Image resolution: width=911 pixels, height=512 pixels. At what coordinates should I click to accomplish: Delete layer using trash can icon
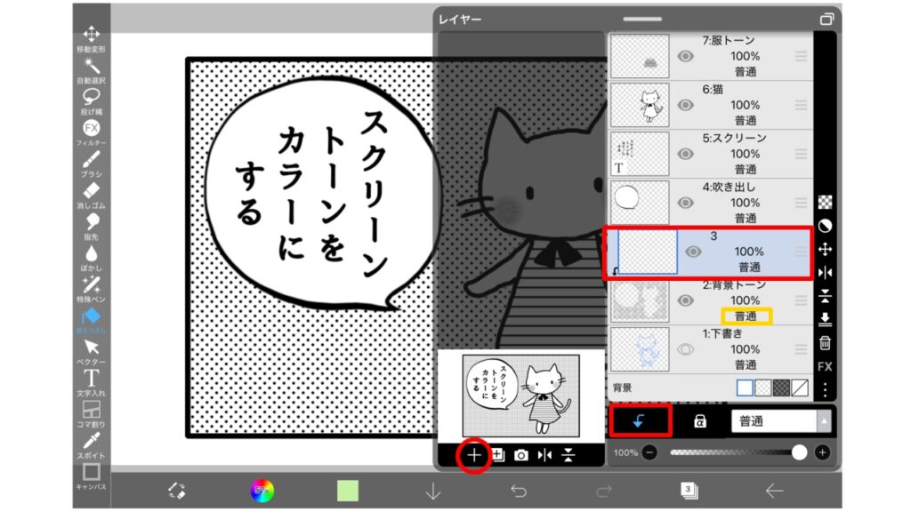tap(825, 343)
